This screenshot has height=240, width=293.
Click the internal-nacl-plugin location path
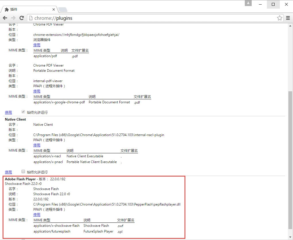pyautogui.click(x=99, y=135)
